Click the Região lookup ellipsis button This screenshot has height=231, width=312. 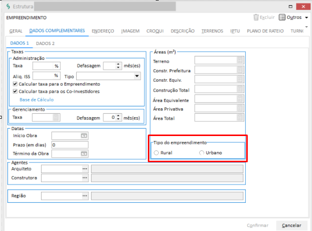point(85,196)
